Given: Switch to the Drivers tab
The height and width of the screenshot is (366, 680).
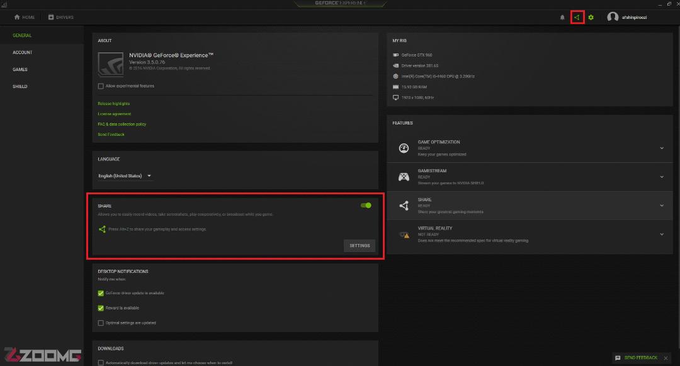Looking at the screenshot, I should [60, 18].
